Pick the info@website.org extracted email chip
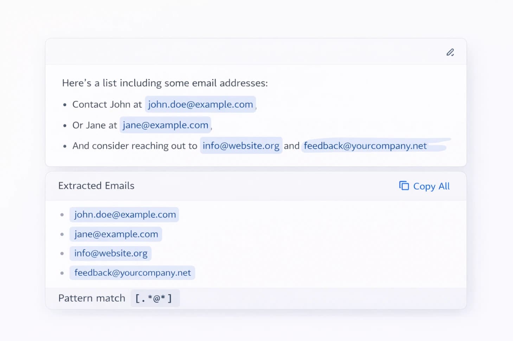The image size is (513, 341). (110, 253)
